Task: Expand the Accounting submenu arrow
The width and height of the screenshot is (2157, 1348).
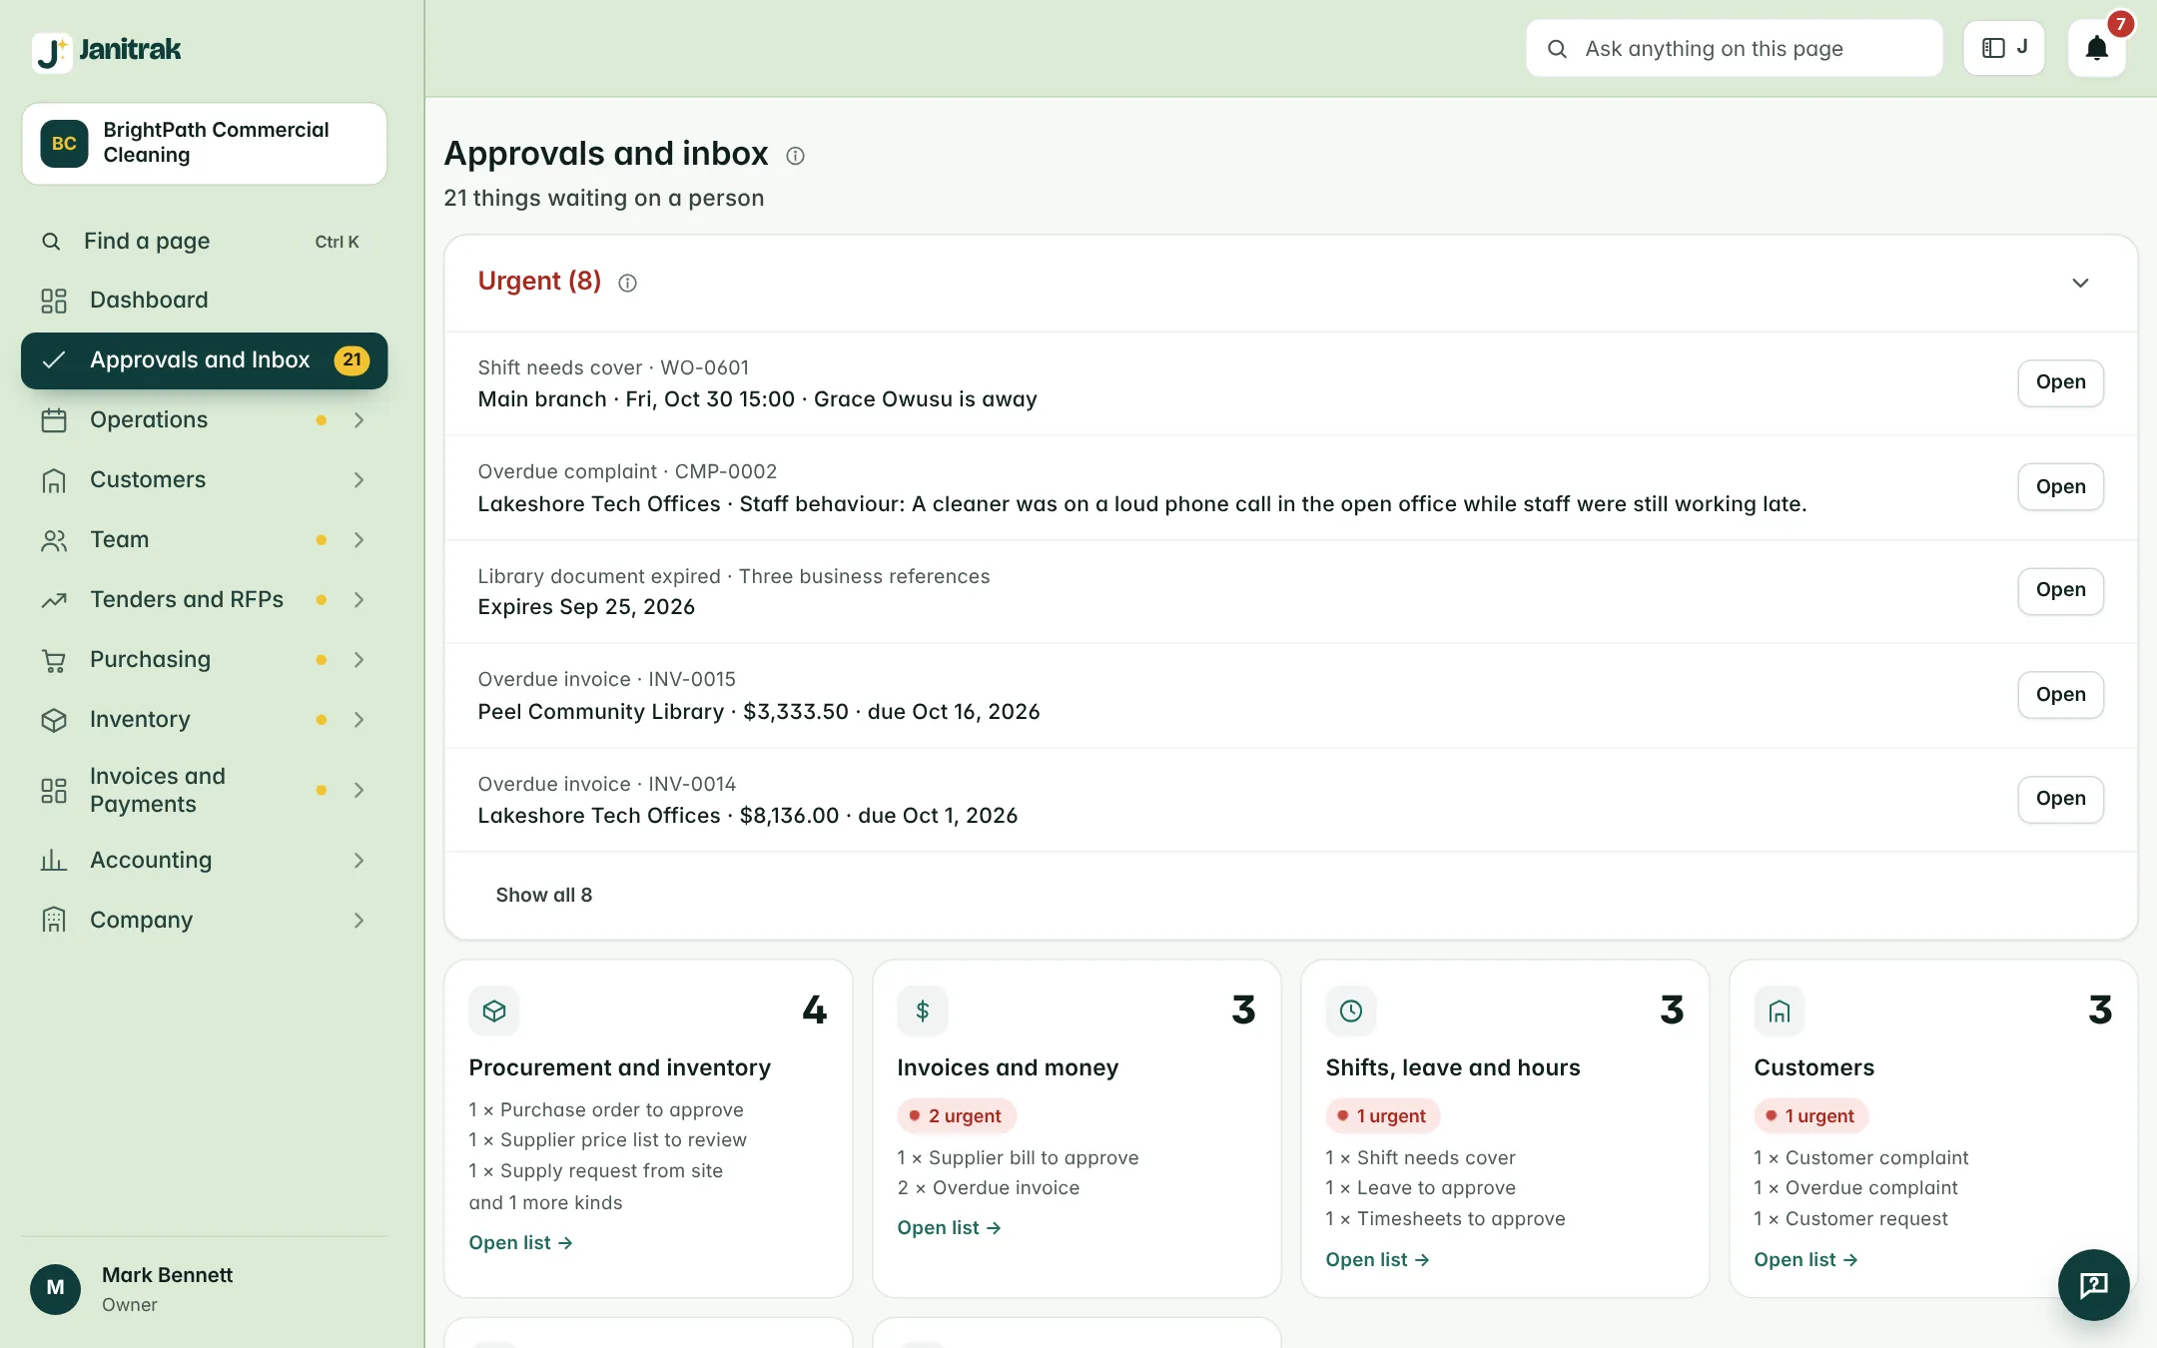Action: (x=359, y=861)
